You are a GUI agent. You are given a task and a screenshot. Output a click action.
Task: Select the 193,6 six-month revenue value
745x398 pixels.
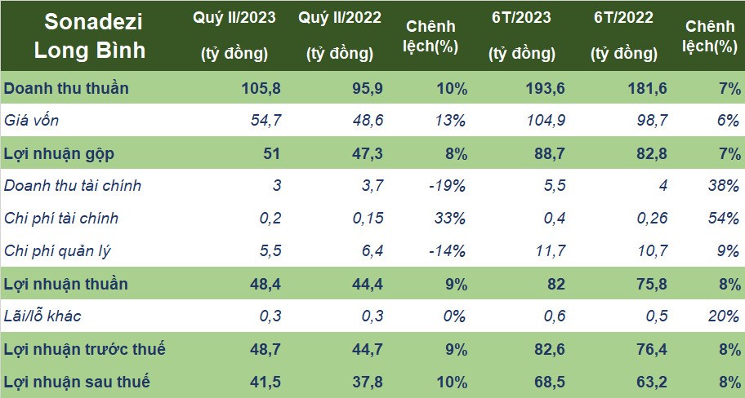click(x=546, y=89)
